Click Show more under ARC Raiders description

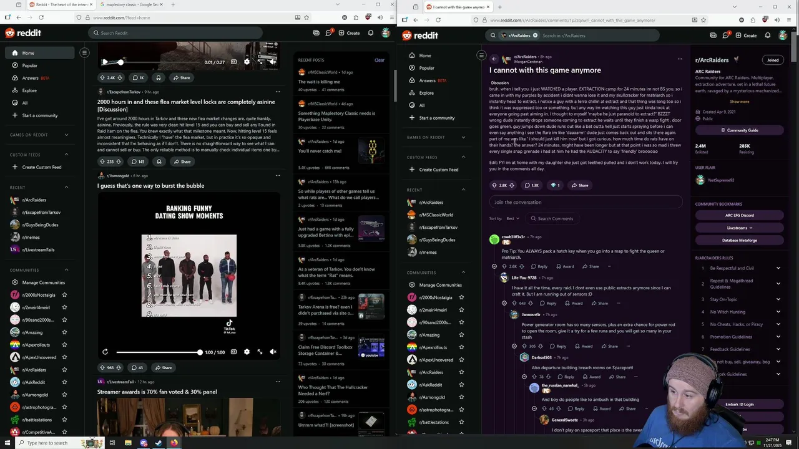pyautogui.click(x=740, y=102)
